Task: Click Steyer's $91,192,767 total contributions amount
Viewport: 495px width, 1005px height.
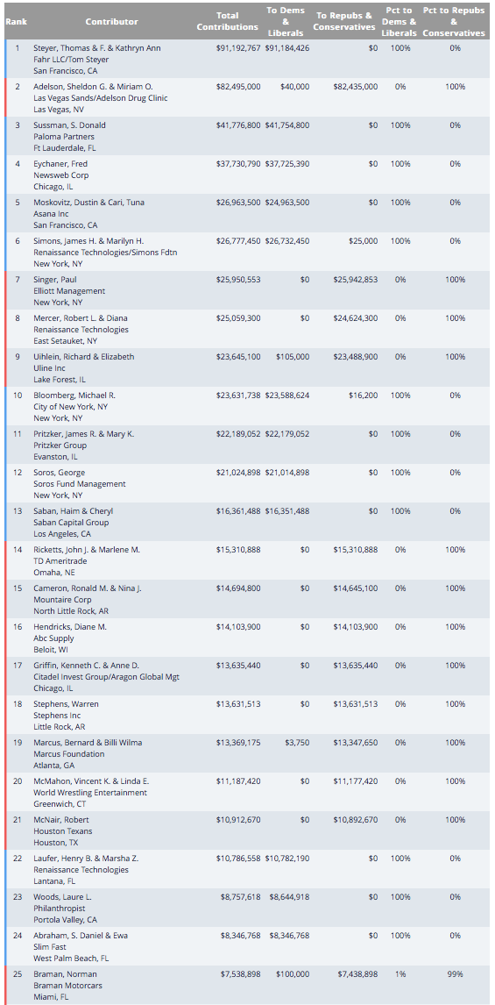Action: click(x=238, y=48)
